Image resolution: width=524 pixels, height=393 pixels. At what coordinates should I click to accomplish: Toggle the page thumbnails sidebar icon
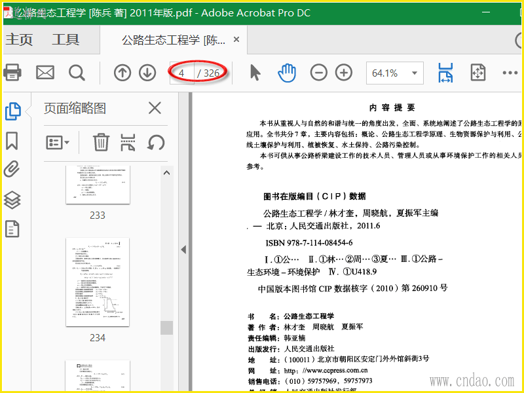tap(13, 111)
